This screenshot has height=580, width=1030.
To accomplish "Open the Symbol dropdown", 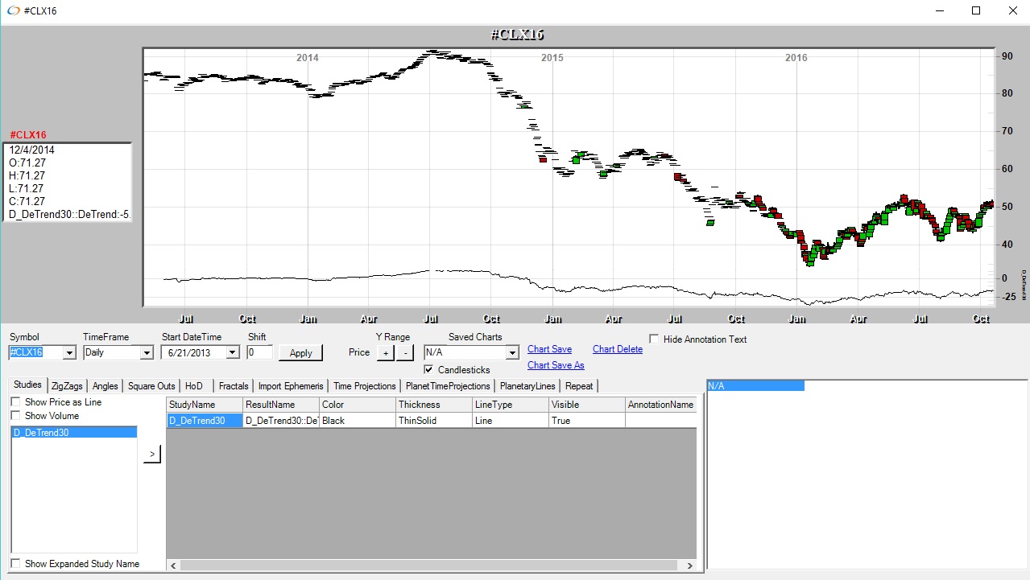I will point(68,352).
